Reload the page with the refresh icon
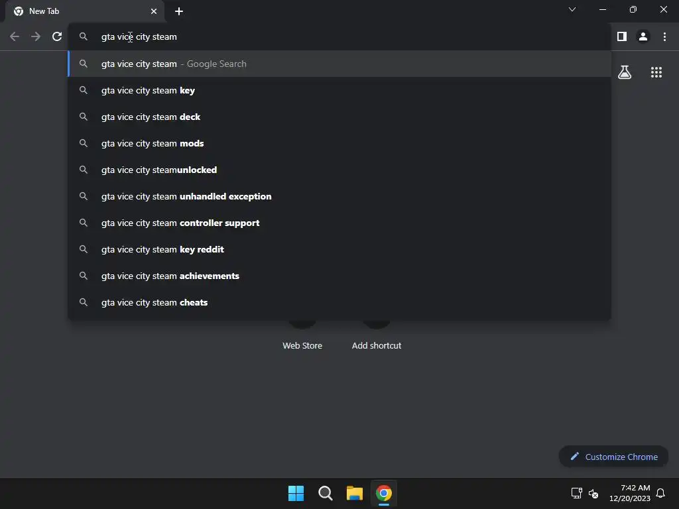Viewport: 679px width, 509px height. click(57, 37)
